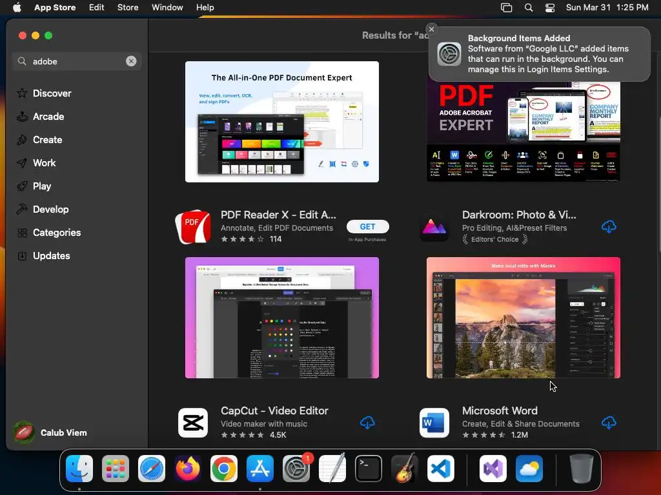
Task: Open the Apple menu
Action: pos(17,8)
